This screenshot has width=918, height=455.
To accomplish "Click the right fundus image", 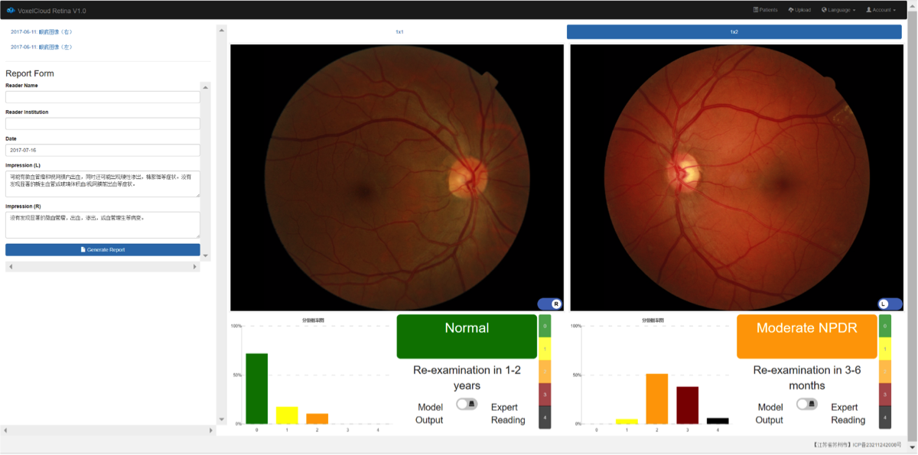I will click(x=396, y=177).
